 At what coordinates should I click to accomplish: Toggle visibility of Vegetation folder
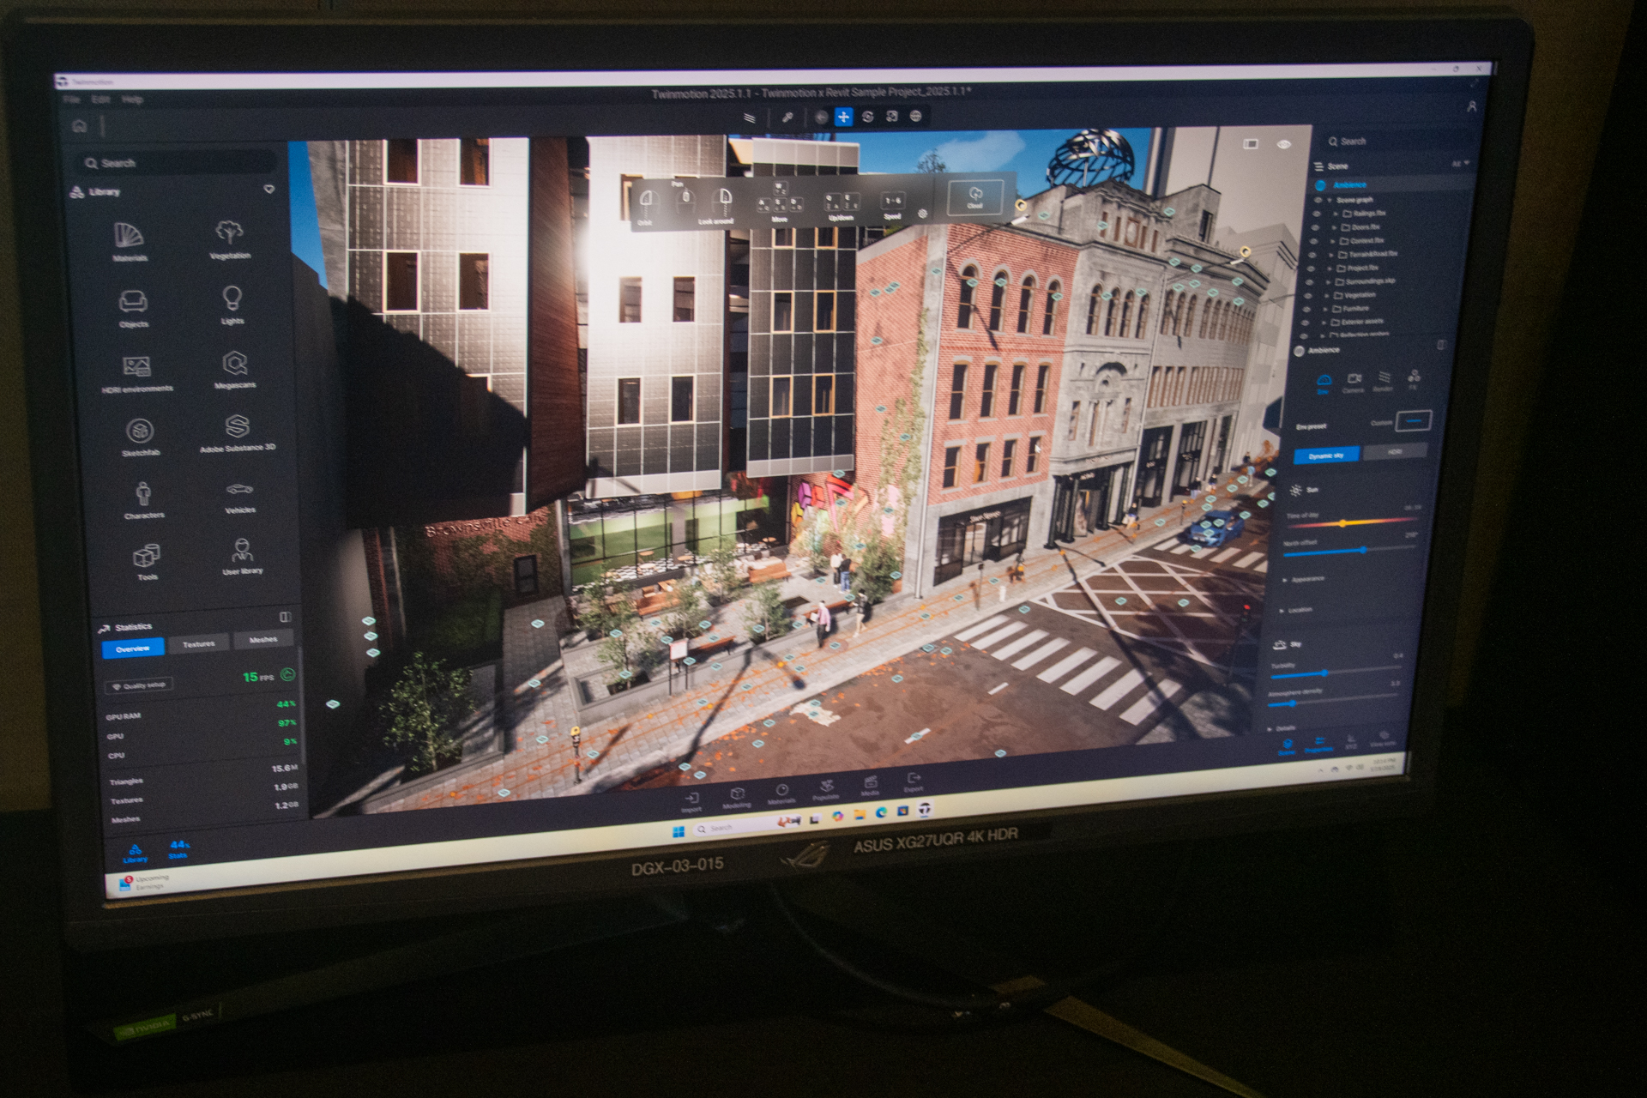[1308, 295]
